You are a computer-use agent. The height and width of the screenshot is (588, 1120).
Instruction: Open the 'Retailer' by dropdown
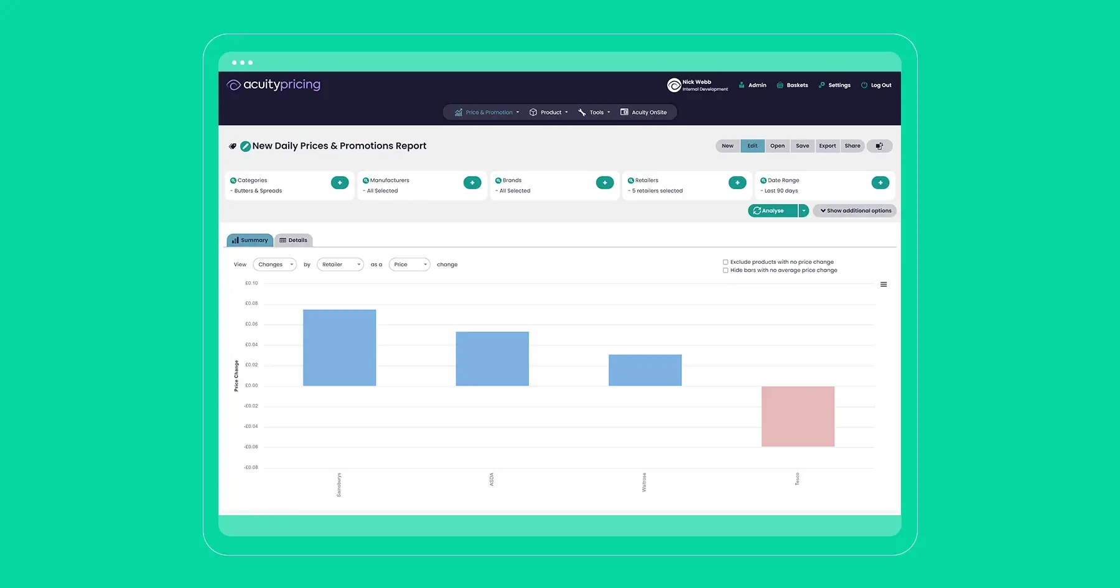(x=340, y=264)
